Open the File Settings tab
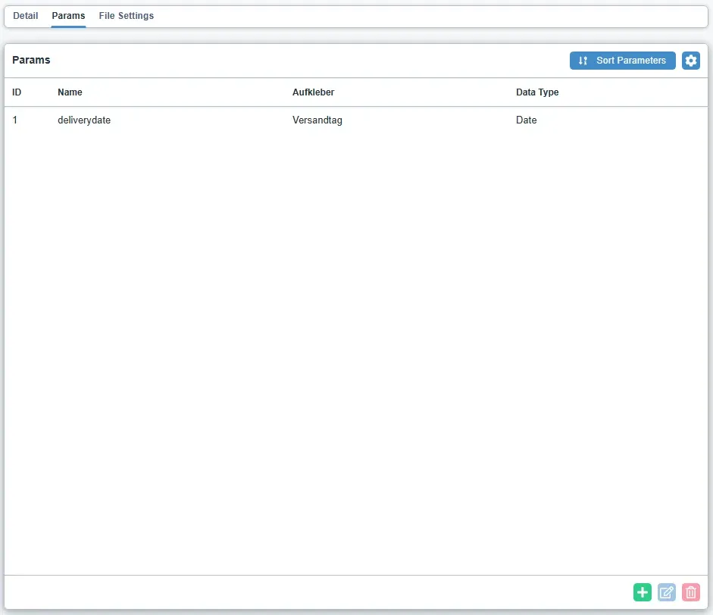The image size is (713, 615). click(x=127, y=16)
